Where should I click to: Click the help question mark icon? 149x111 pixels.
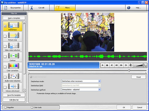pos(129,8)
